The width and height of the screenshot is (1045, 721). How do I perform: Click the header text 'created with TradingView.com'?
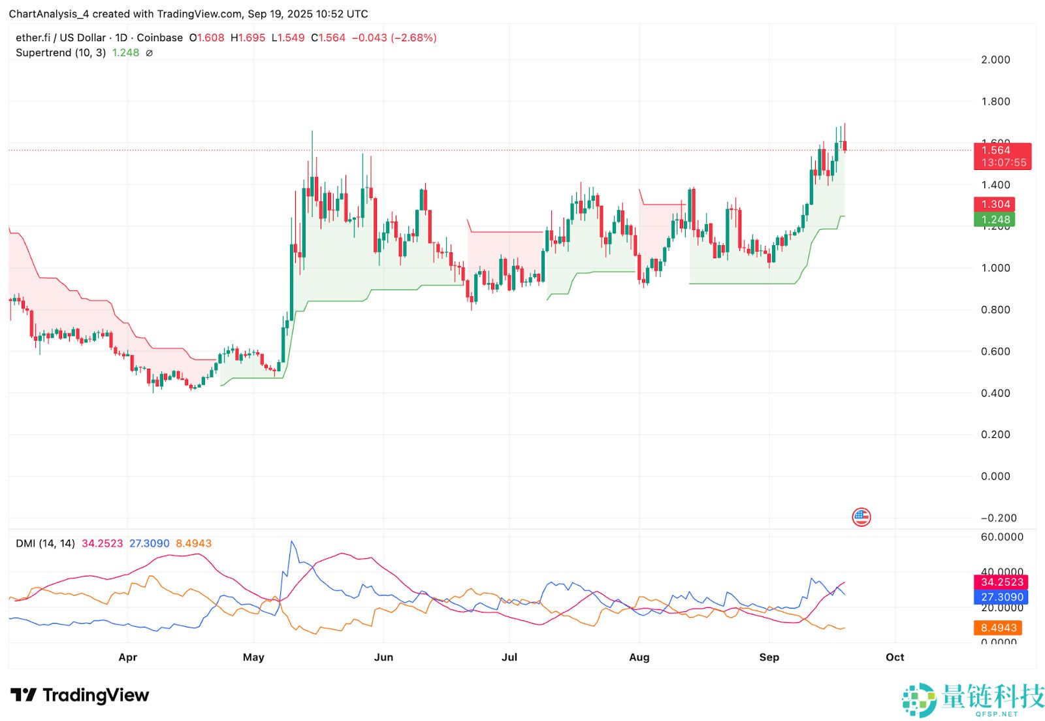coord(168,14)
